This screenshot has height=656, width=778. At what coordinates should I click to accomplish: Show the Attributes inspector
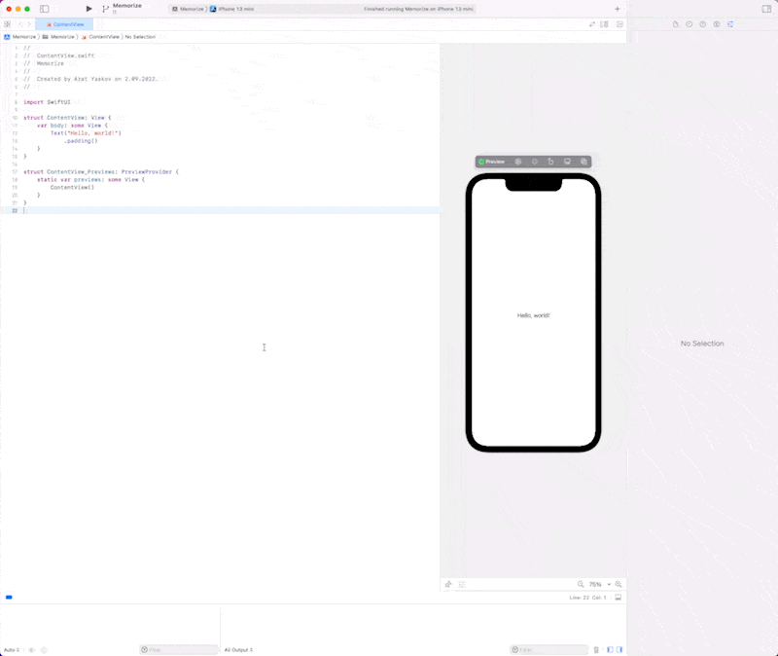pyautogui.click(x=730, y=24)
